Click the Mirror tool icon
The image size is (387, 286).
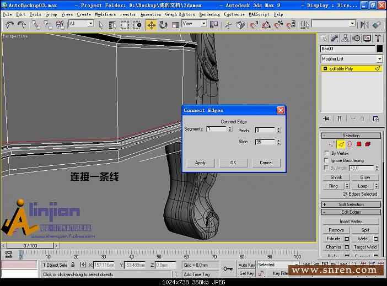364,25
